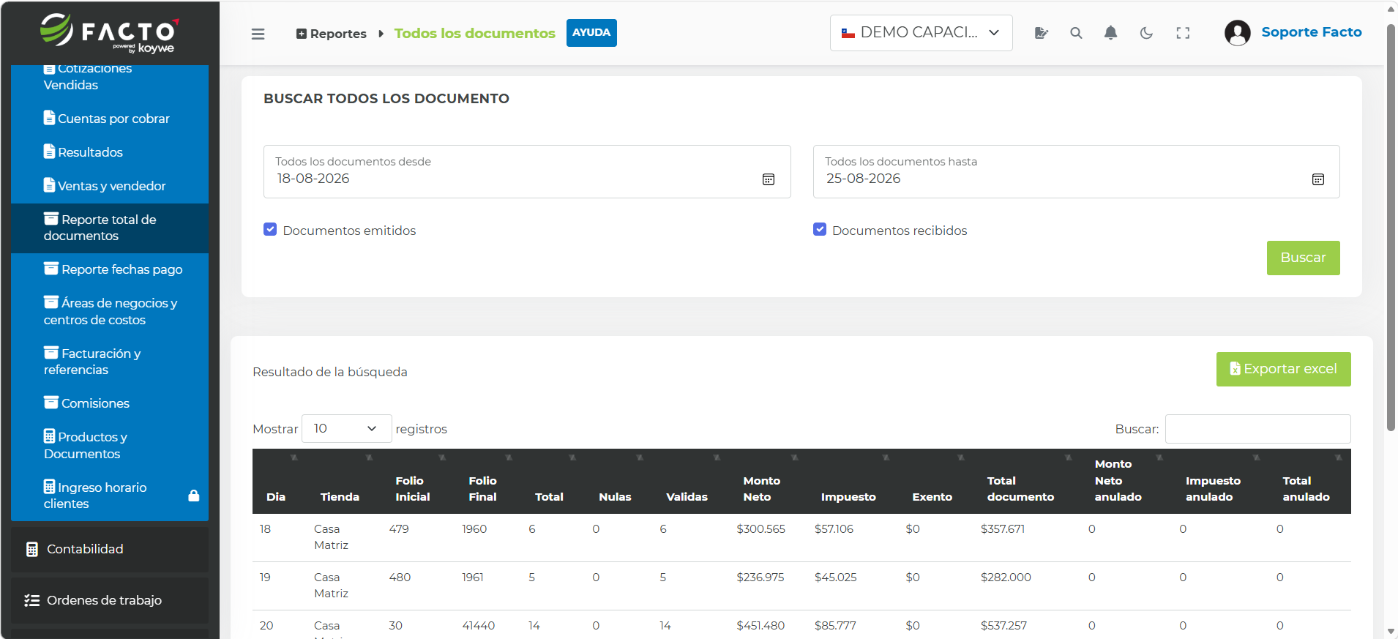Click the lock icon beside Ingreso horario clientes

coord(194,496)
